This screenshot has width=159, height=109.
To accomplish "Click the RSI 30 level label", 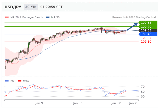I will pos(143,96).
